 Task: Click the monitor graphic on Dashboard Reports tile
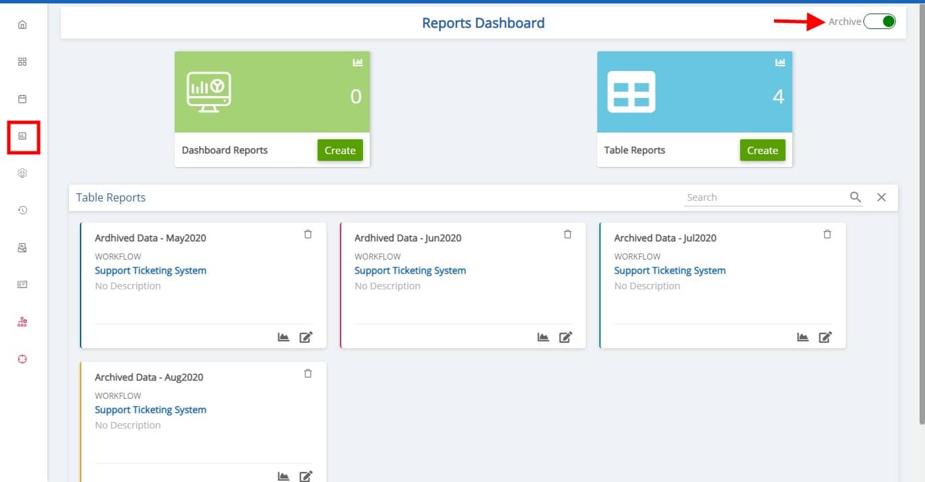209,92
